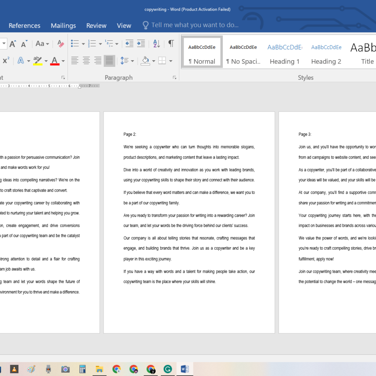Select the View tab
376x376 pixels.
(124, 25)
